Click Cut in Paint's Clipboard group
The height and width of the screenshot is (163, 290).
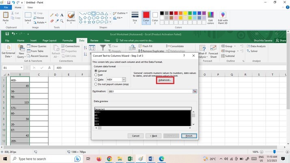point(15,13)
